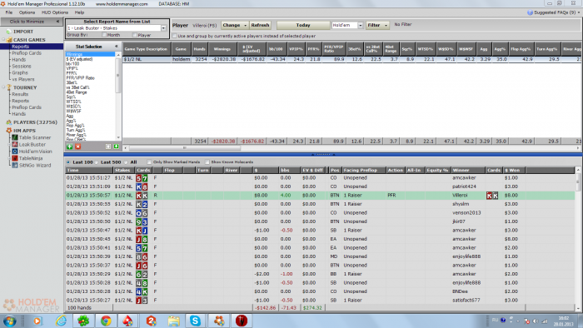Click the Suggested FAQs help icon
The image size is (583, 328).
pyautogui.click(x=530, y=12)
